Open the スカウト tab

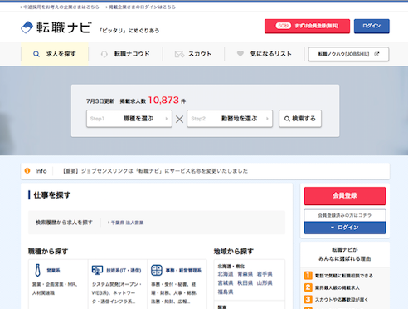[193, 54]
